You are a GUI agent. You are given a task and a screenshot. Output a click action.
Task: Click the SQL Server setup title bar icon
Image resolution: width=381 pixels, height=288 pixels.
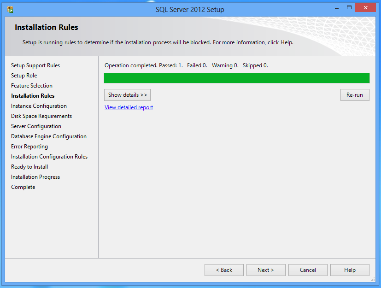click(x=10, y=10)
